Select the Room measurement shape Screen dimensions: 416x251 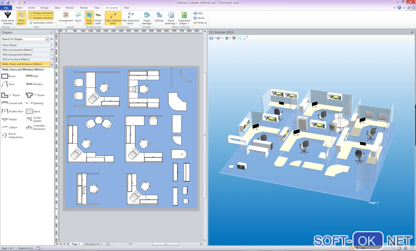[13, 135]
